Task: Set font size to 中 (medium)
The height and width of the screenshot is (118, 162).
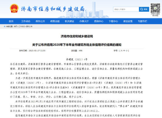Action: pos(124,50)
